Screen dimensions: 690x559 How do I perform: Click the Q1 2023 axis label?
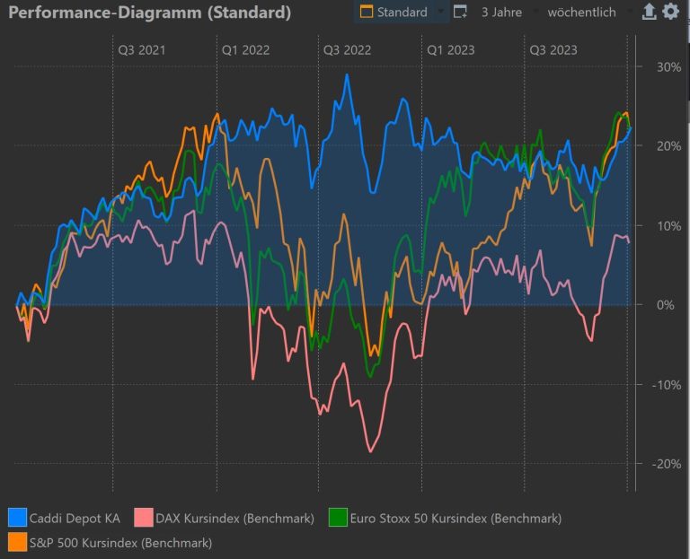click(x=451, y=50)
